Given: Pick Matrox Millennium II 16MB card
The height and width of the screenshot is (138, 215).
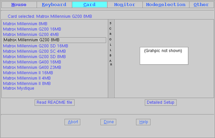Looking at the screenshot, I should coord(28,73).
